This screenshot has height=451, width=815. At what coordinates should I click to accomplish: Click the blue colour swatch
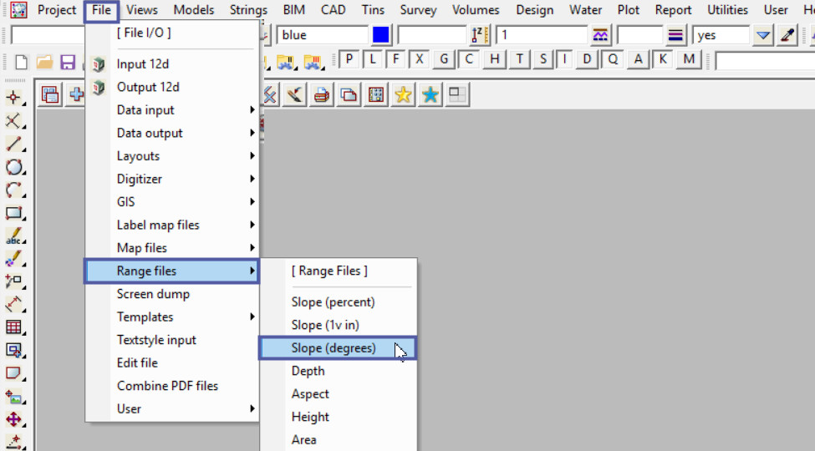[380, 35]
